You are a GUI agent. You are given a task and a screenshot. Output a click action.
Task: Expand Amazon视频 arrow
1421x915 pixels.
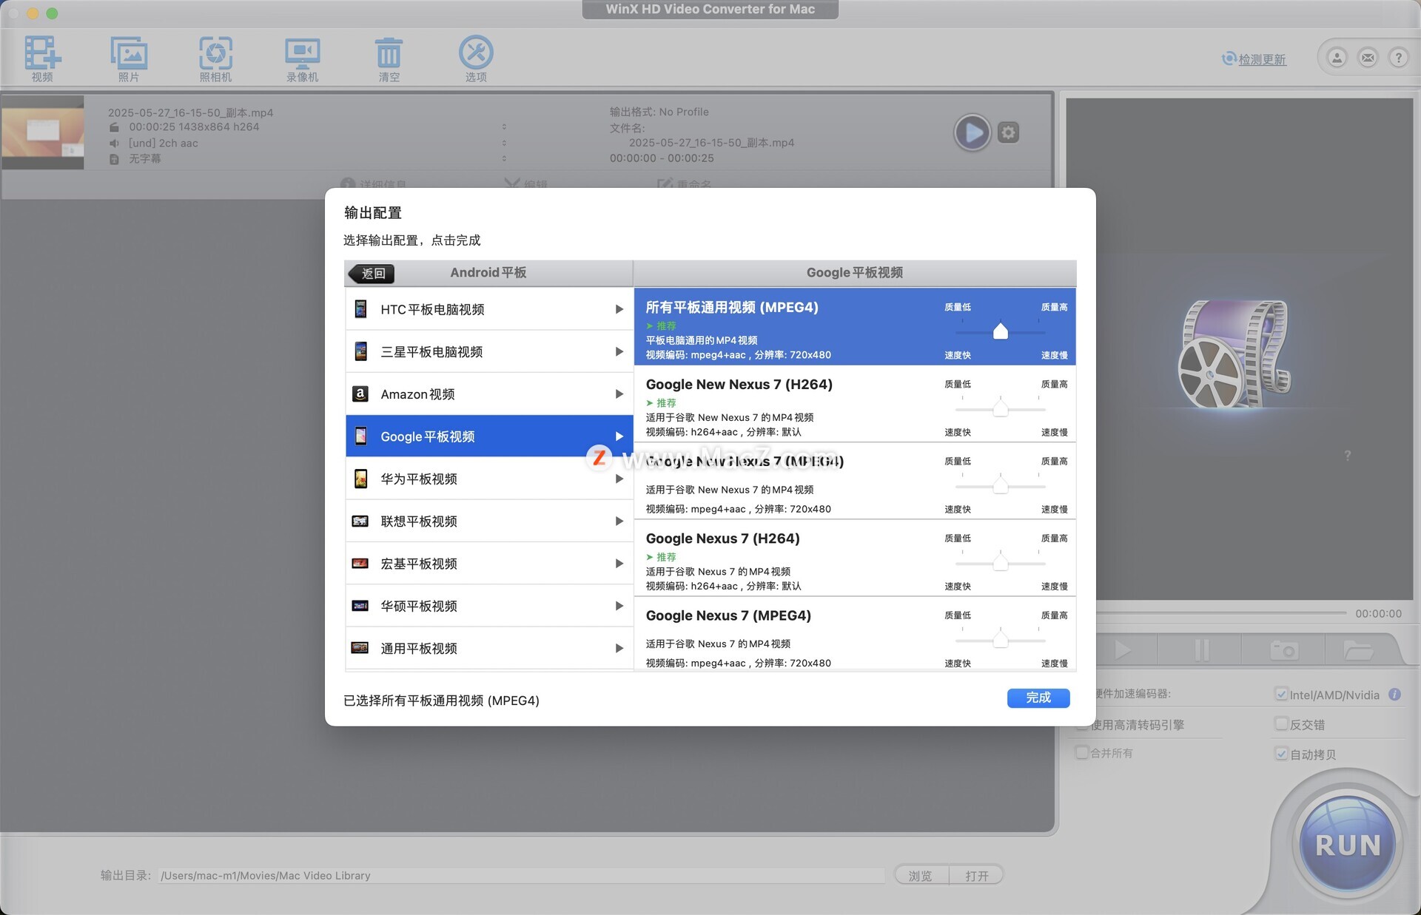coord(619,394)
